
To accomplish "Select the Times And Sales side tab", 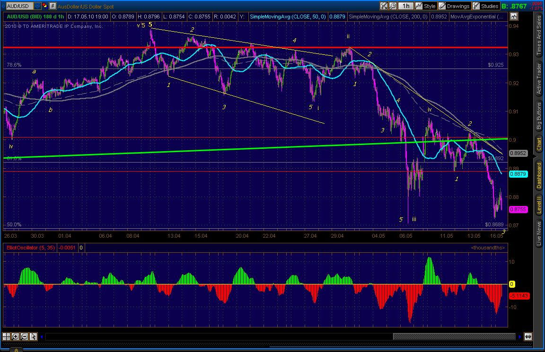I will point(539,35).
